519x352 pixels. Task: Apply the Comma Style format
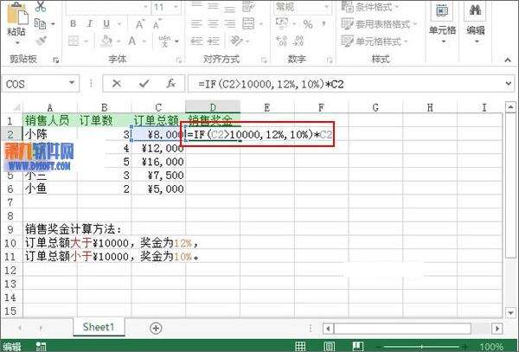[324, 24]
